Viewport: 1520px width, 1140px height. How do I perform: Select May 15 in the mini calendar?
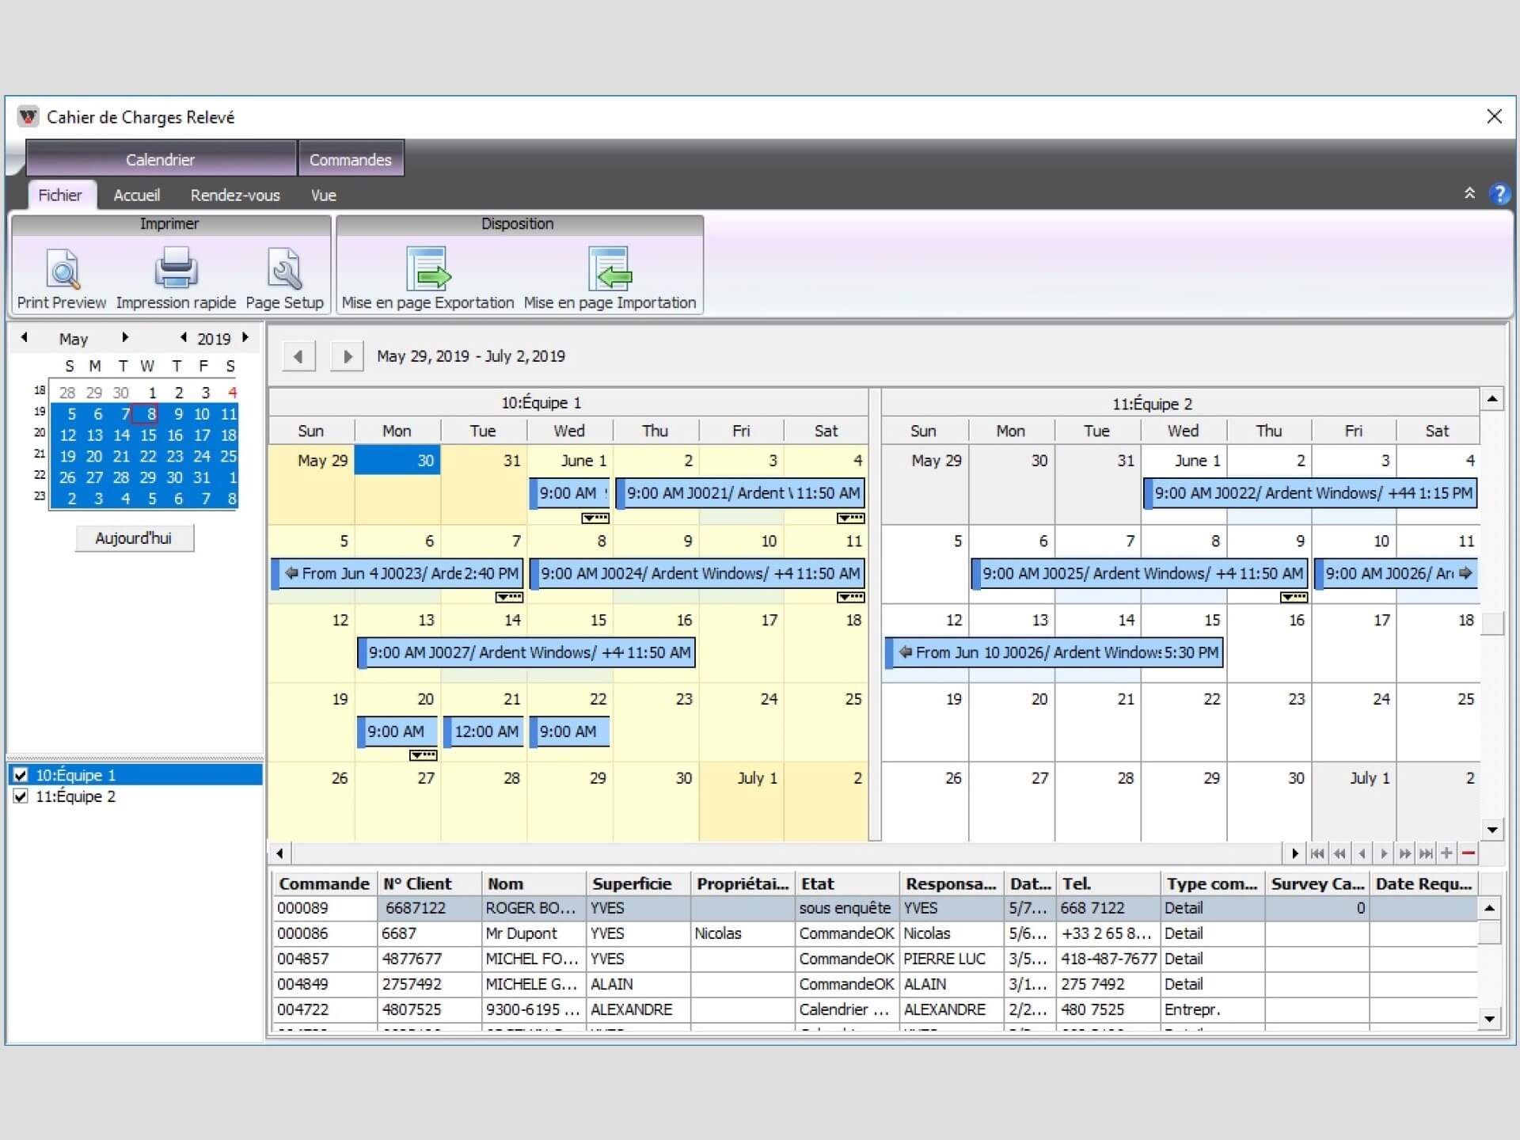[x=148, y=435]
